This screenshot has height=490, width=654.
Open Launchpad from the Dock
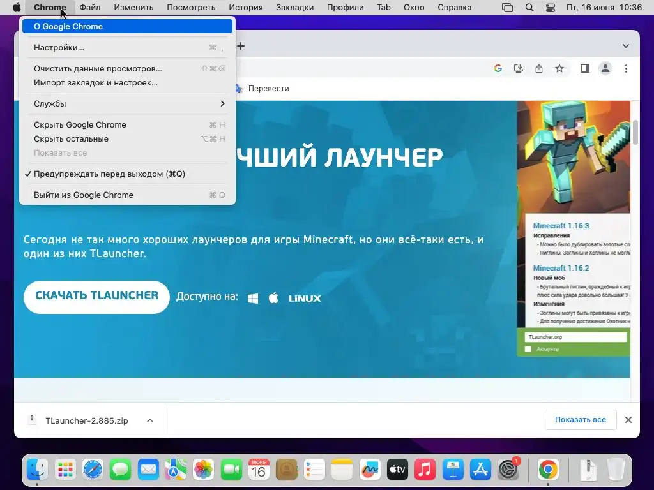pos(65,470)
